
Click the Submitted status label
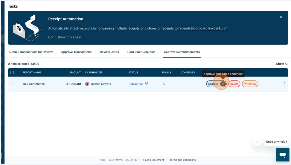[136, 84]
